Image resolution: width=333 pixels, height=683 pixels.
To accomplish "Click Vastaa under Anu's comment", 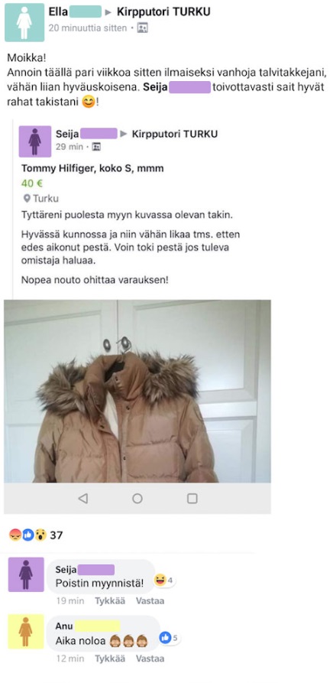I will click(x=150, y=659).
